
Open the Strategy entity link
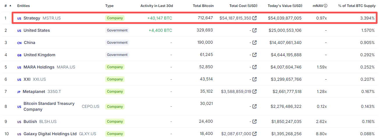pos(32,18)
